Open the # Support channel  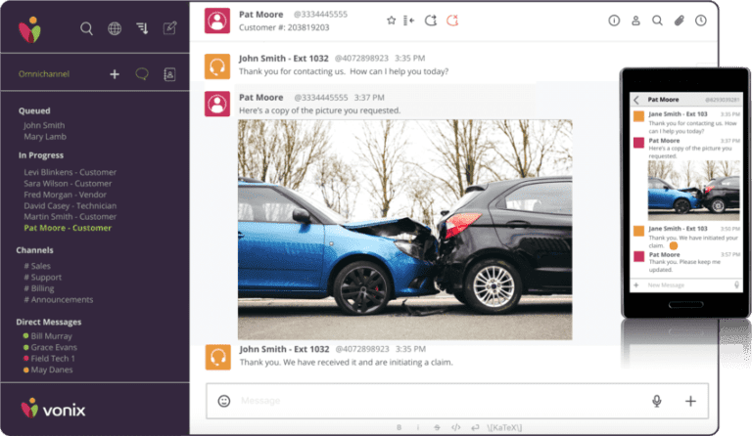pyautogui.click(x=43, y=277)
